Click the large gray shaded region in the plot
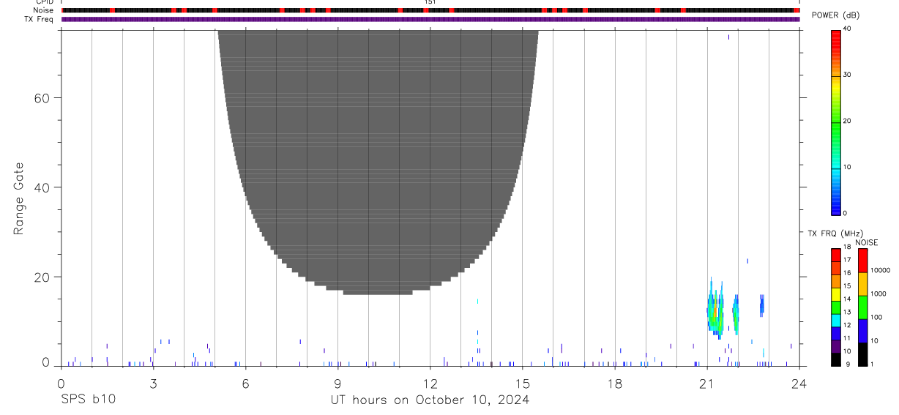Viewport: 899px width, 415px height. pyautogui.click(x=378, y=162)
